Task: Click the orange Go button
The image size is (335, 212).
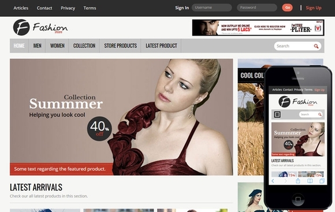Action: coord(288,8)
